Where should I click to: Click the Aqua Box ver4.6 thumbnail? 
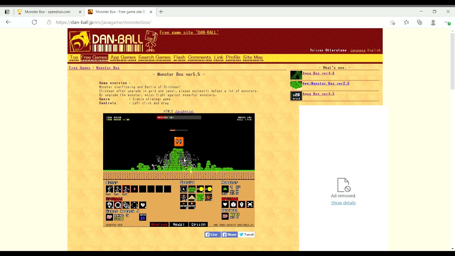click(296, 75)
